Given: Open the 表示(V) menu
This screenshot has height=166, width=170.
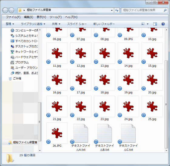Looking at the screenshot, I should point(41,17).
